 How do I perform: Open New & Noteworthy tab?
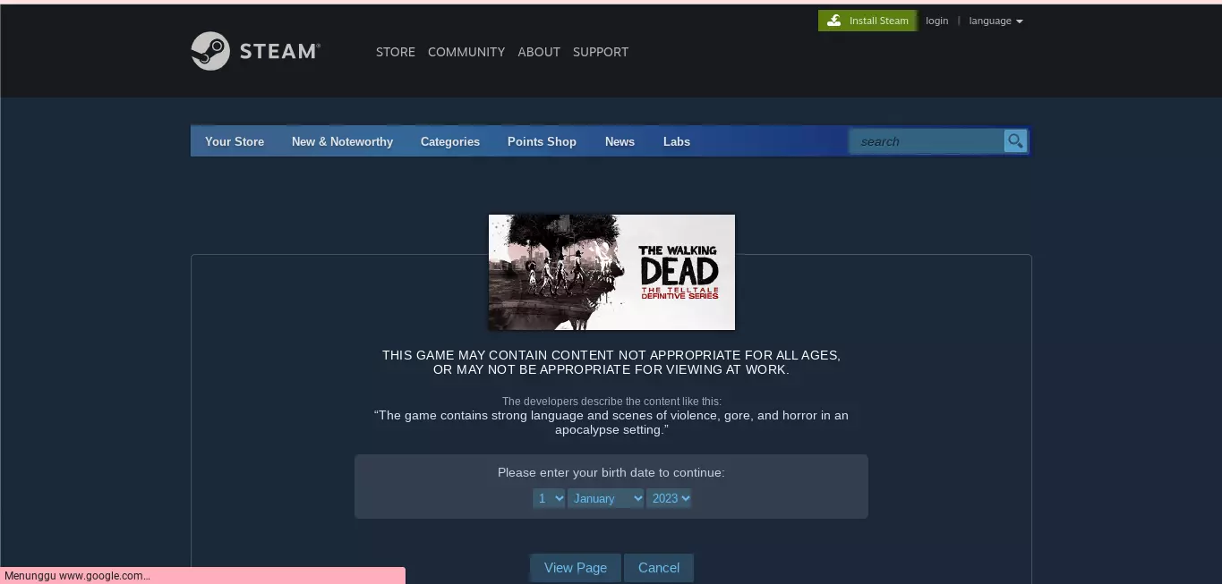[x=342, y=141]
